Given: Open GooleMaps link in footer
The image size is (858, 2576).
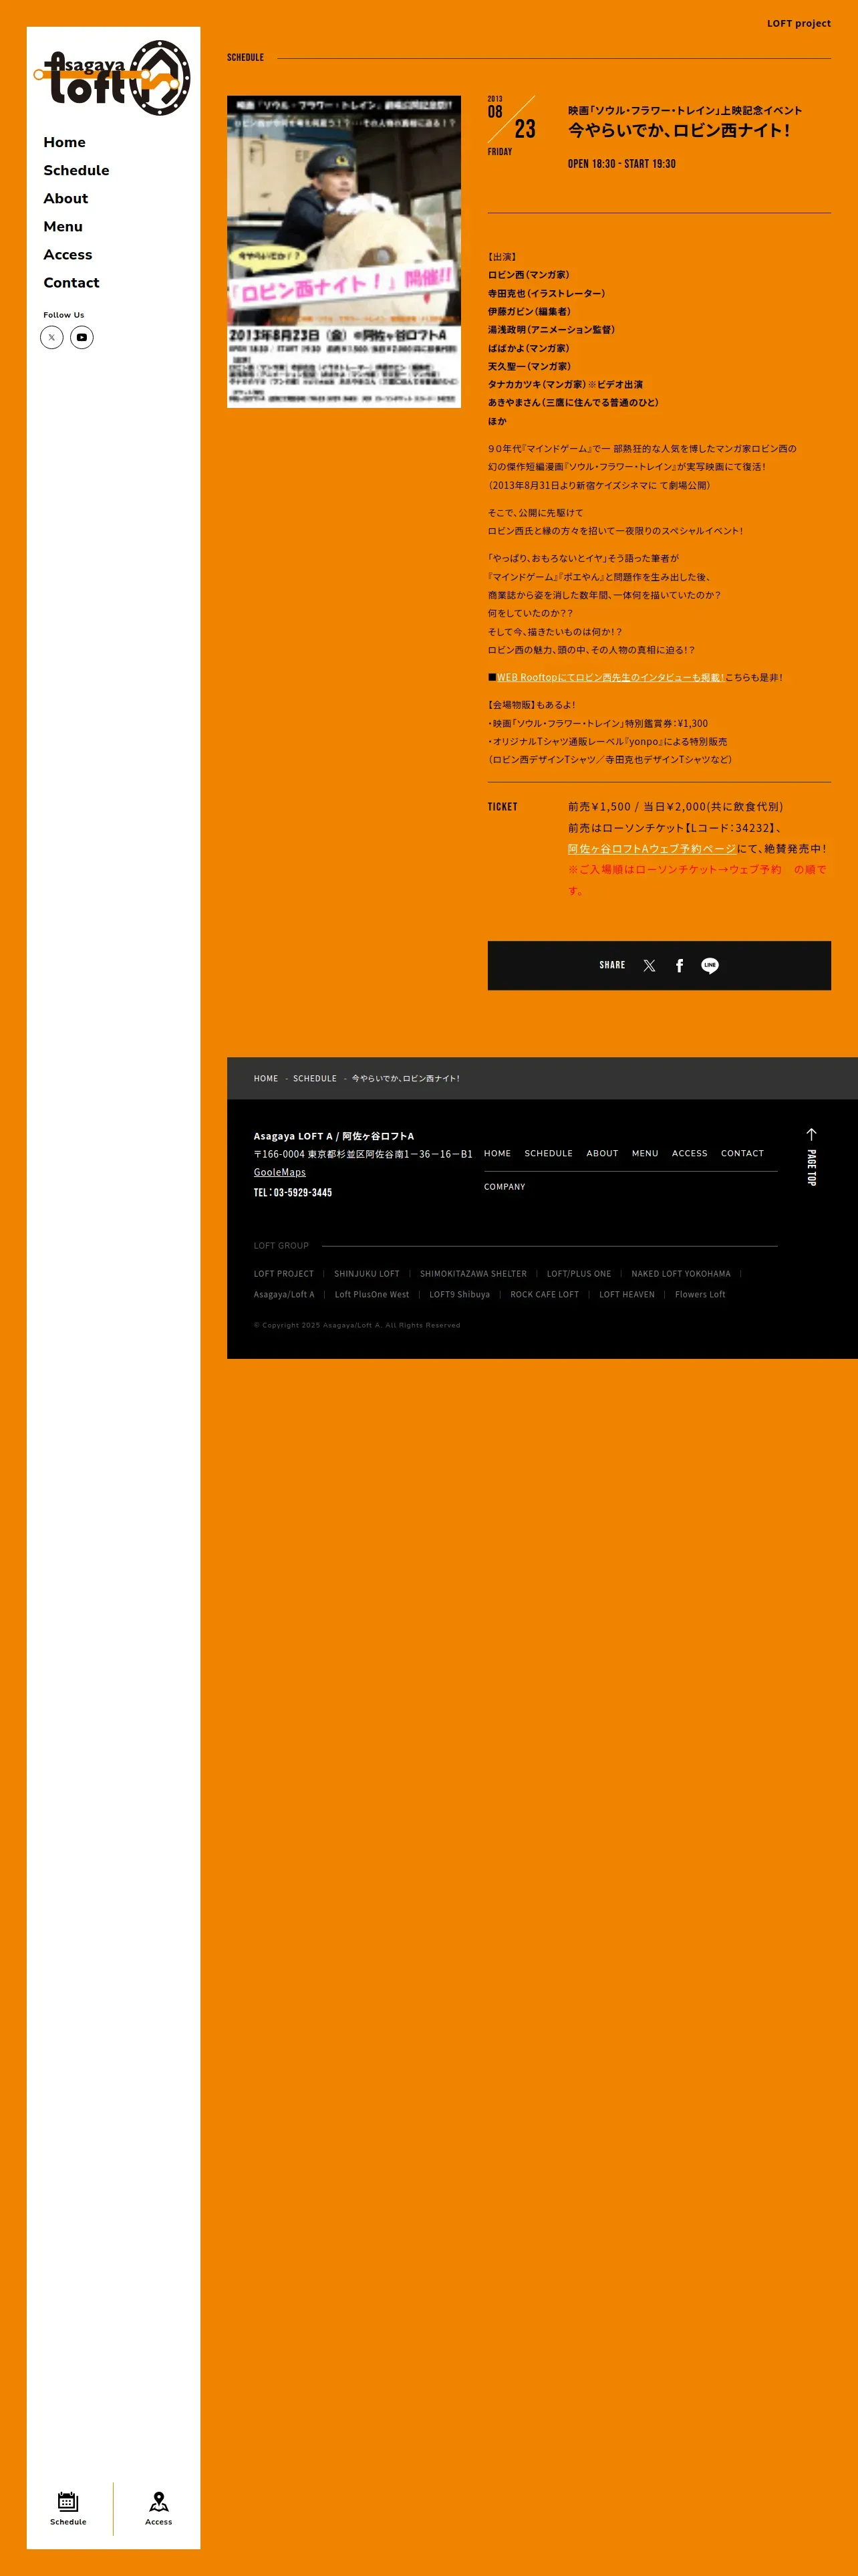Looking at the screenshot, I should pyautogui.click(x=280, y=1172).
